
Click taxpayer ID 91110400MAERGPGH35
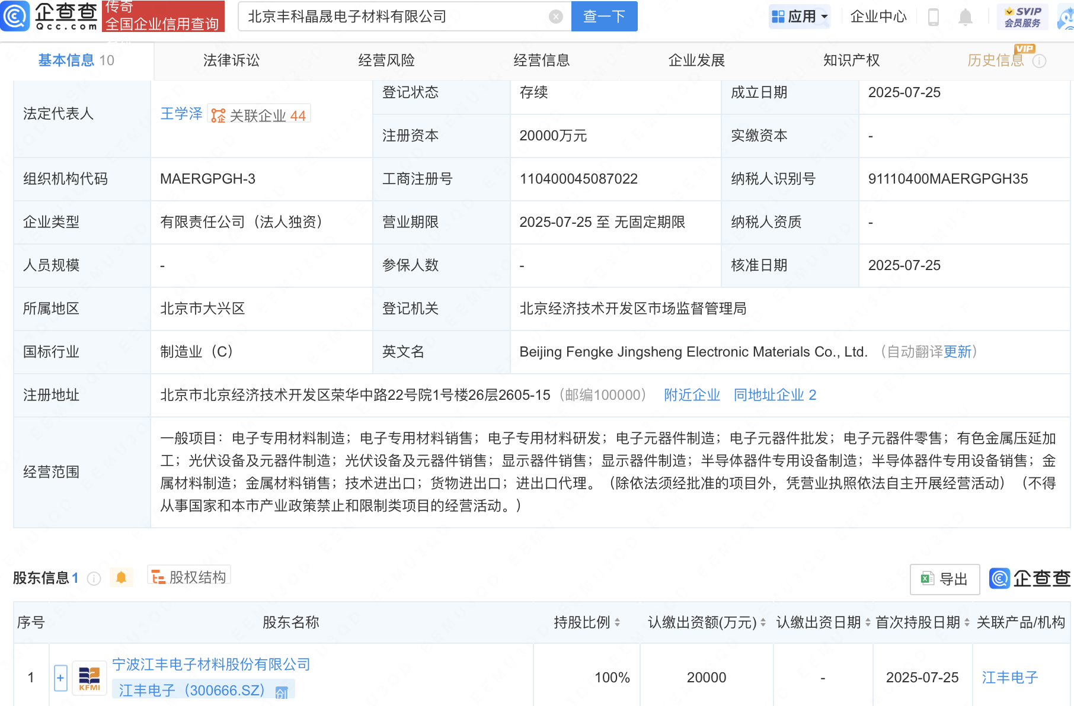[x=948, y=179]
